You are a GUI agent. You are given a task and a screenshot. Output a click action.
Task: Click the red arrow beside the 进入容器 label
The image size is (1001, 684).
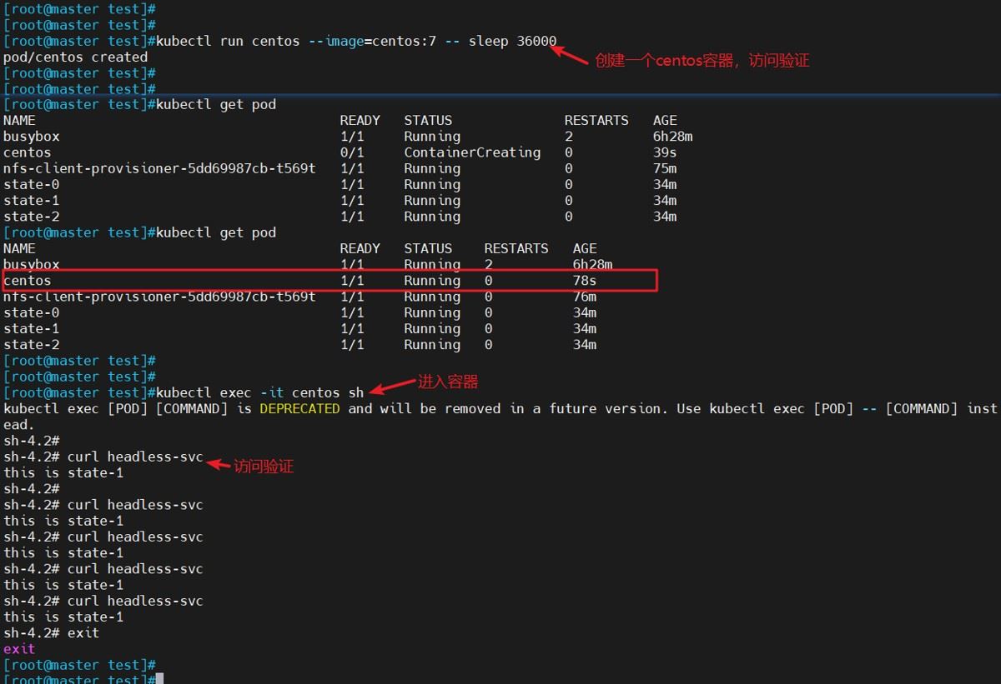click(x=392, y=386)
